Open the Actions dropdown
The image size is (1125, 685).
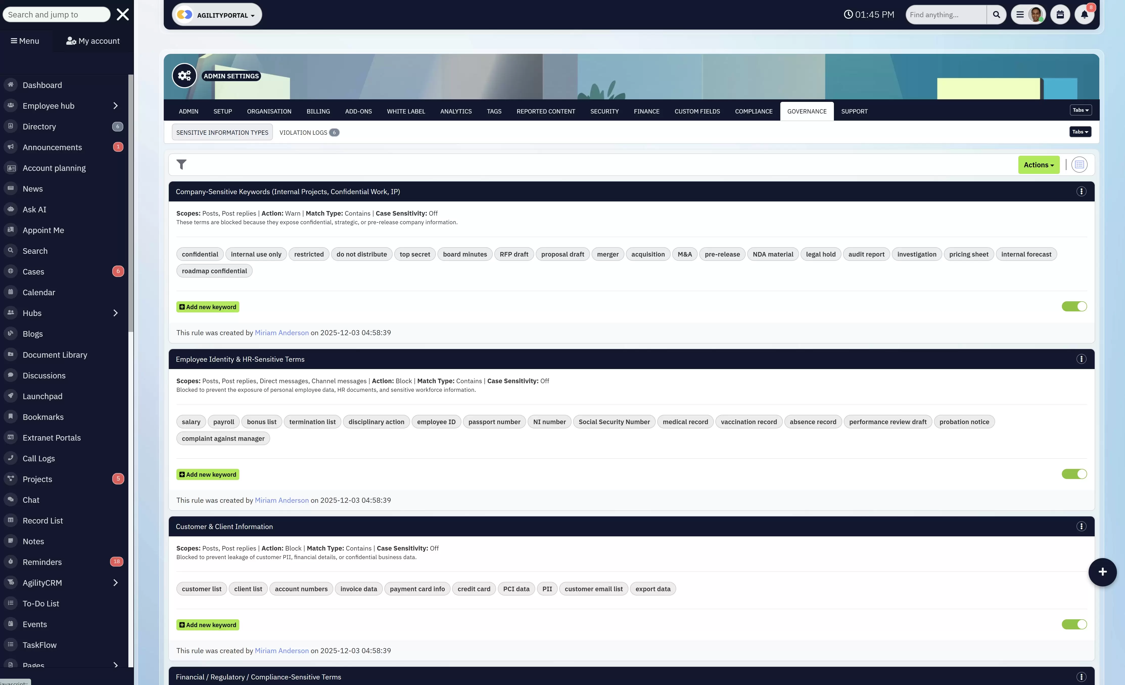pos(1038,165)
